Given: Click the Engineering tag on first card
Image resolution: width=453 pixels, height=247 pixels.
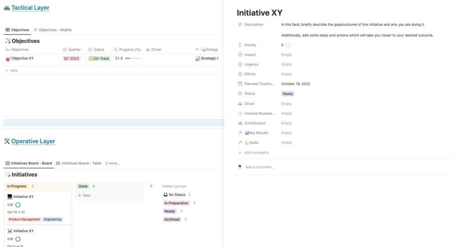Looking at the screenshot, I should tap(53, 220).
